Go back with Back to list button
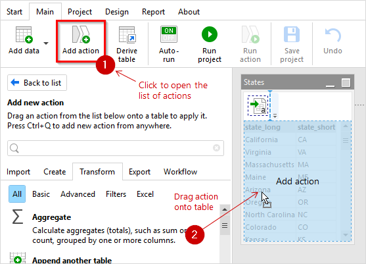Image resolution: width=366 pixels, height=264 pixels. 37,83
